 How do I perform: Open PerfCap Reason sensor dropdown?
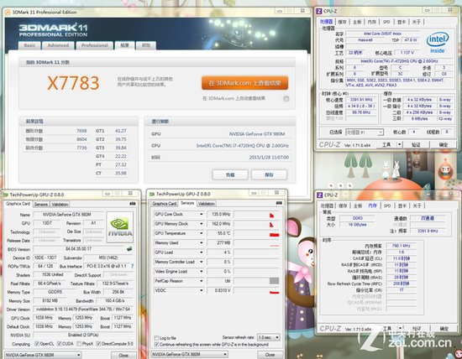point(202,281)
